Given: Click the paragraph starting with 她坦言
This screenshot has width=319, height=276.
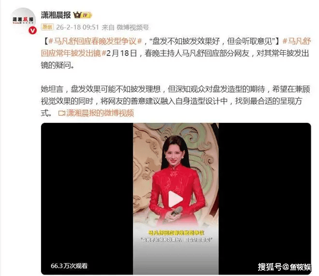Looking at the screenshot, I should pyautogui.click(x=175, y=101).
